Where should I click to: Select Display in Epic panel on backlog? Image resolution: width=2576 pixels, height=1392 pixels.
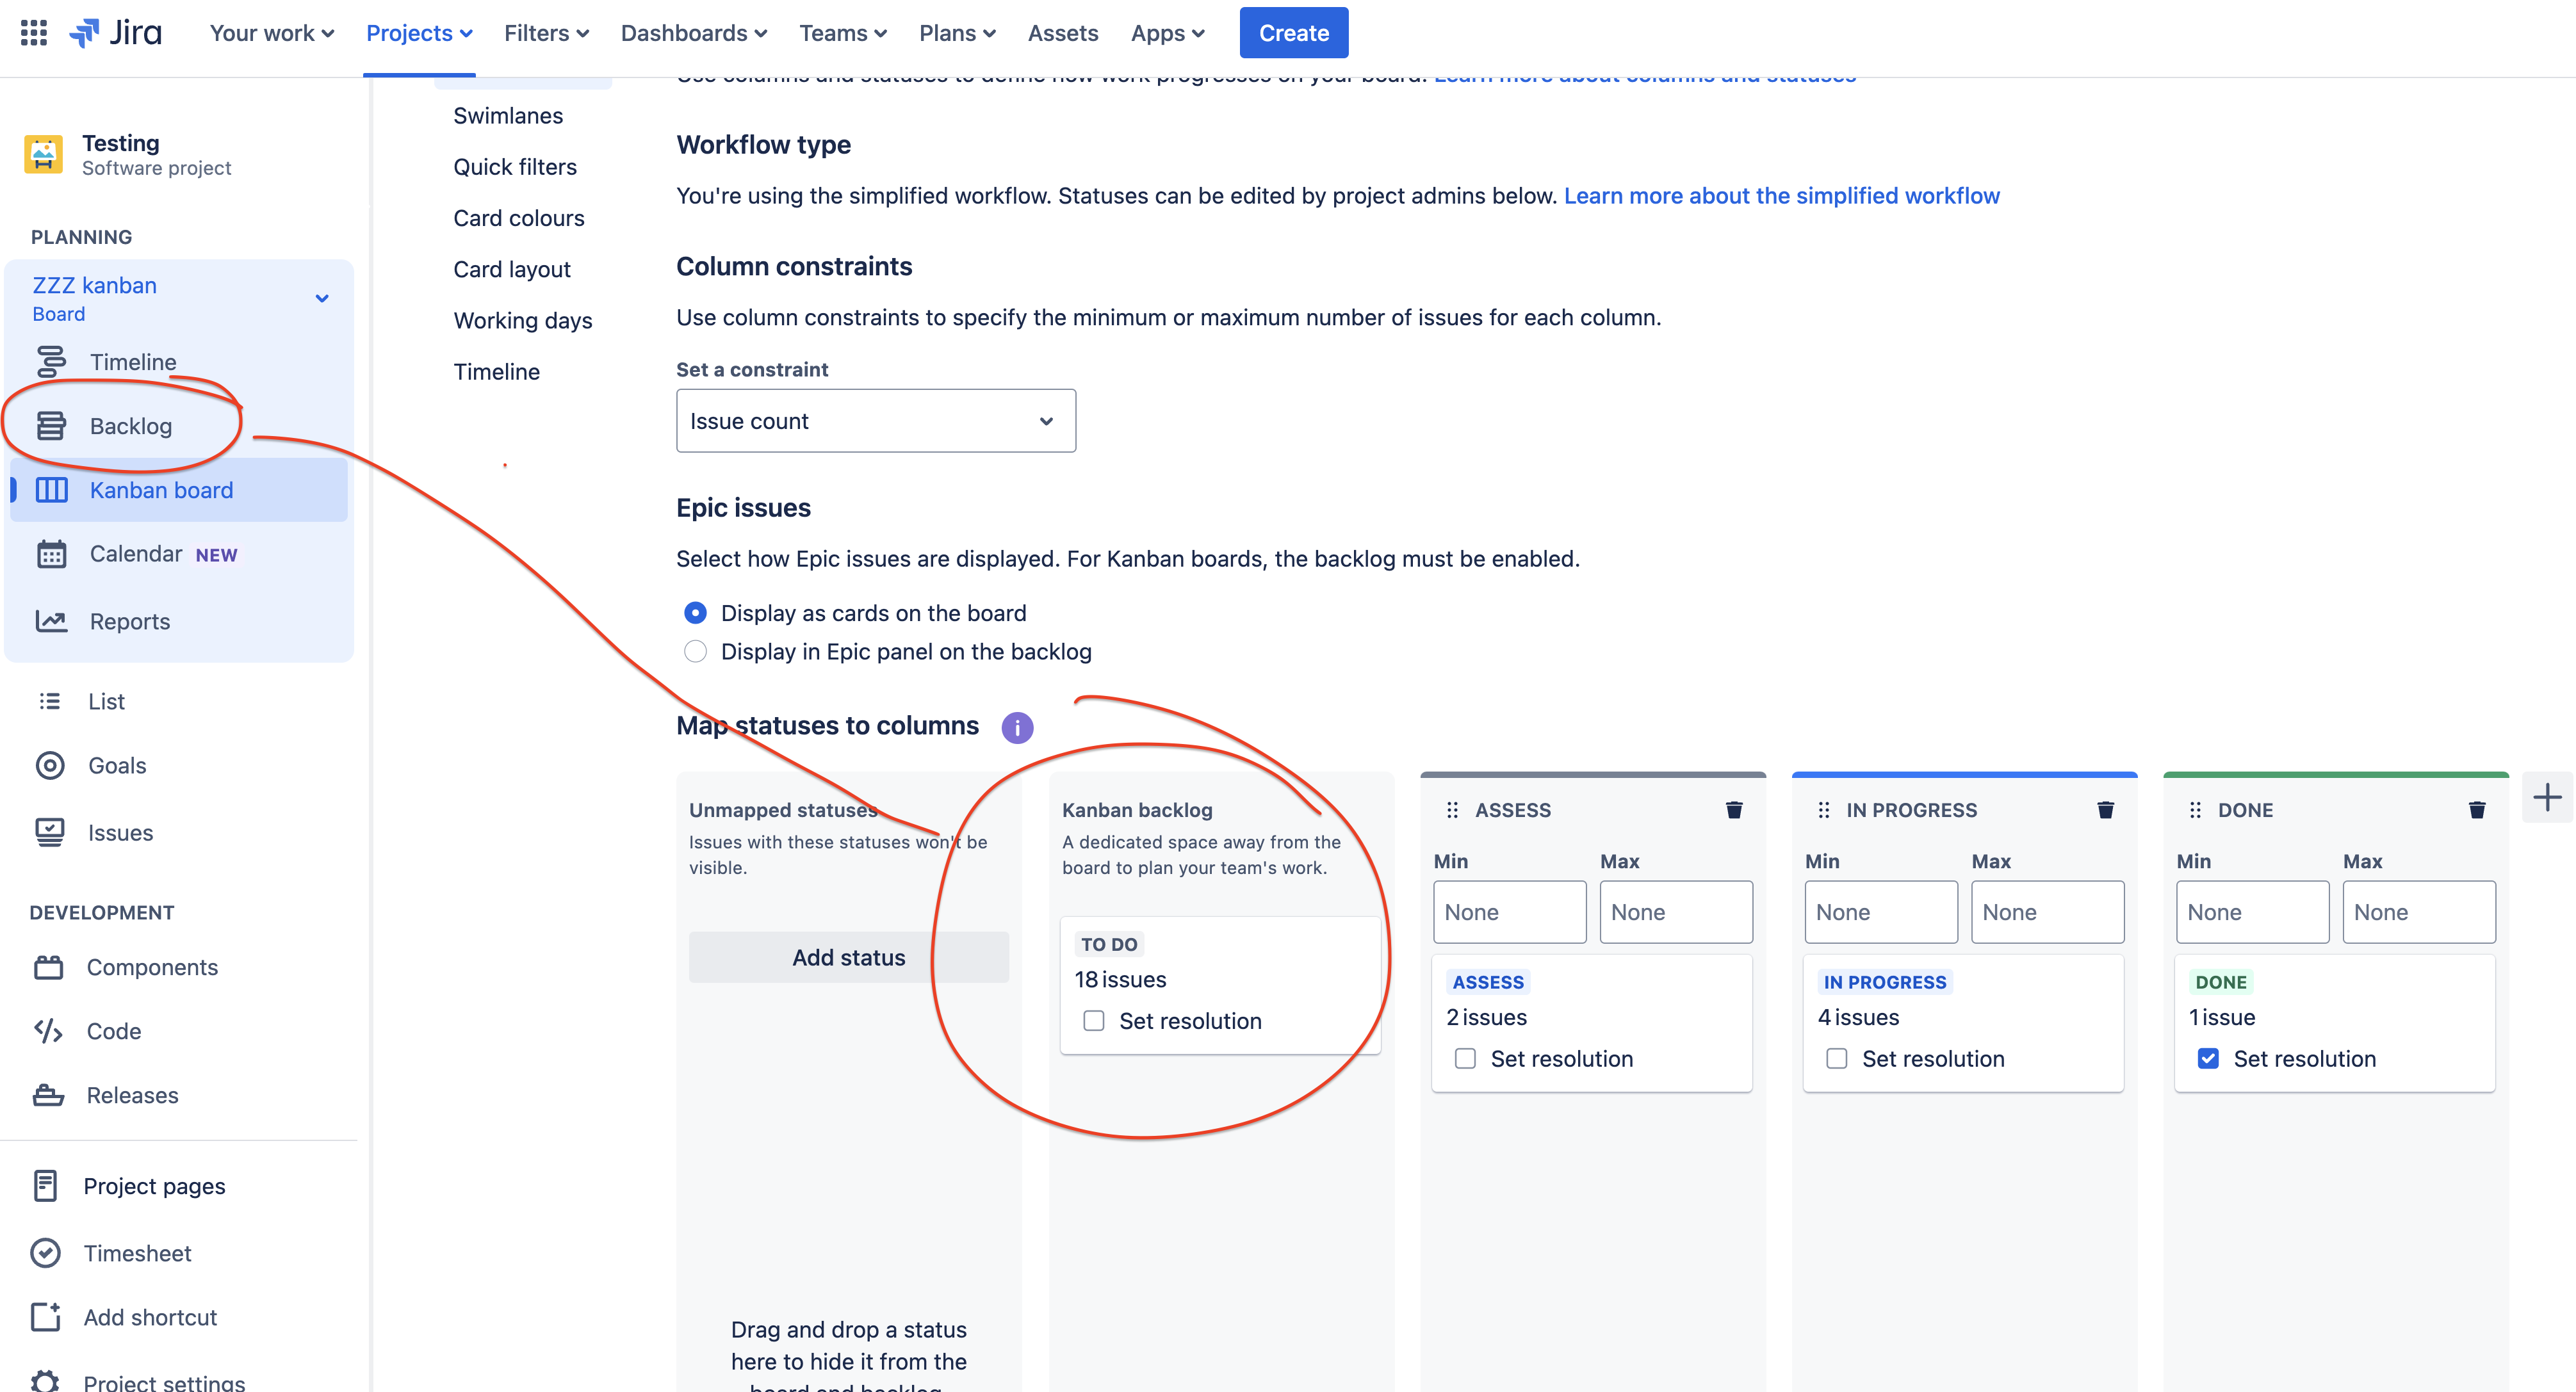[695, 652]
